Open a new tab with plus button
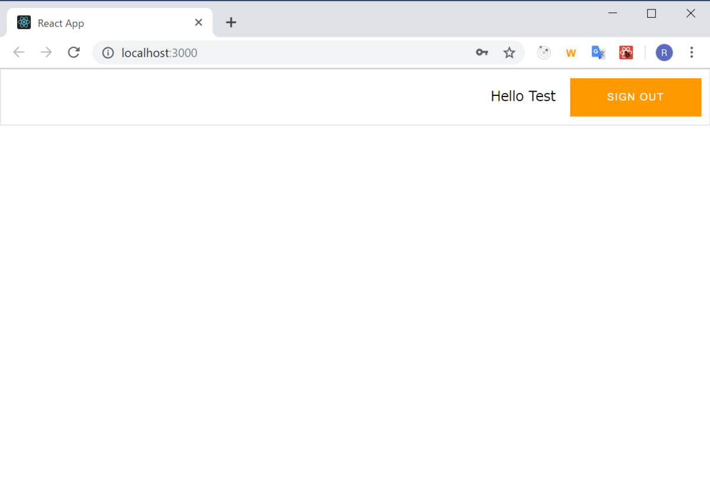The height and width of the screenshot is (499, 710). point(231,22)
